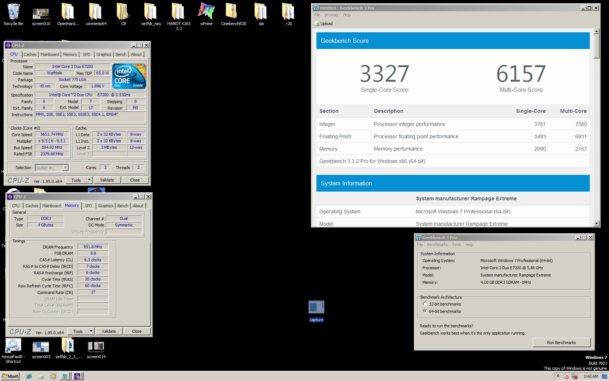
Task: Open File menu in Geekbench results window
Action: (317, 15)
